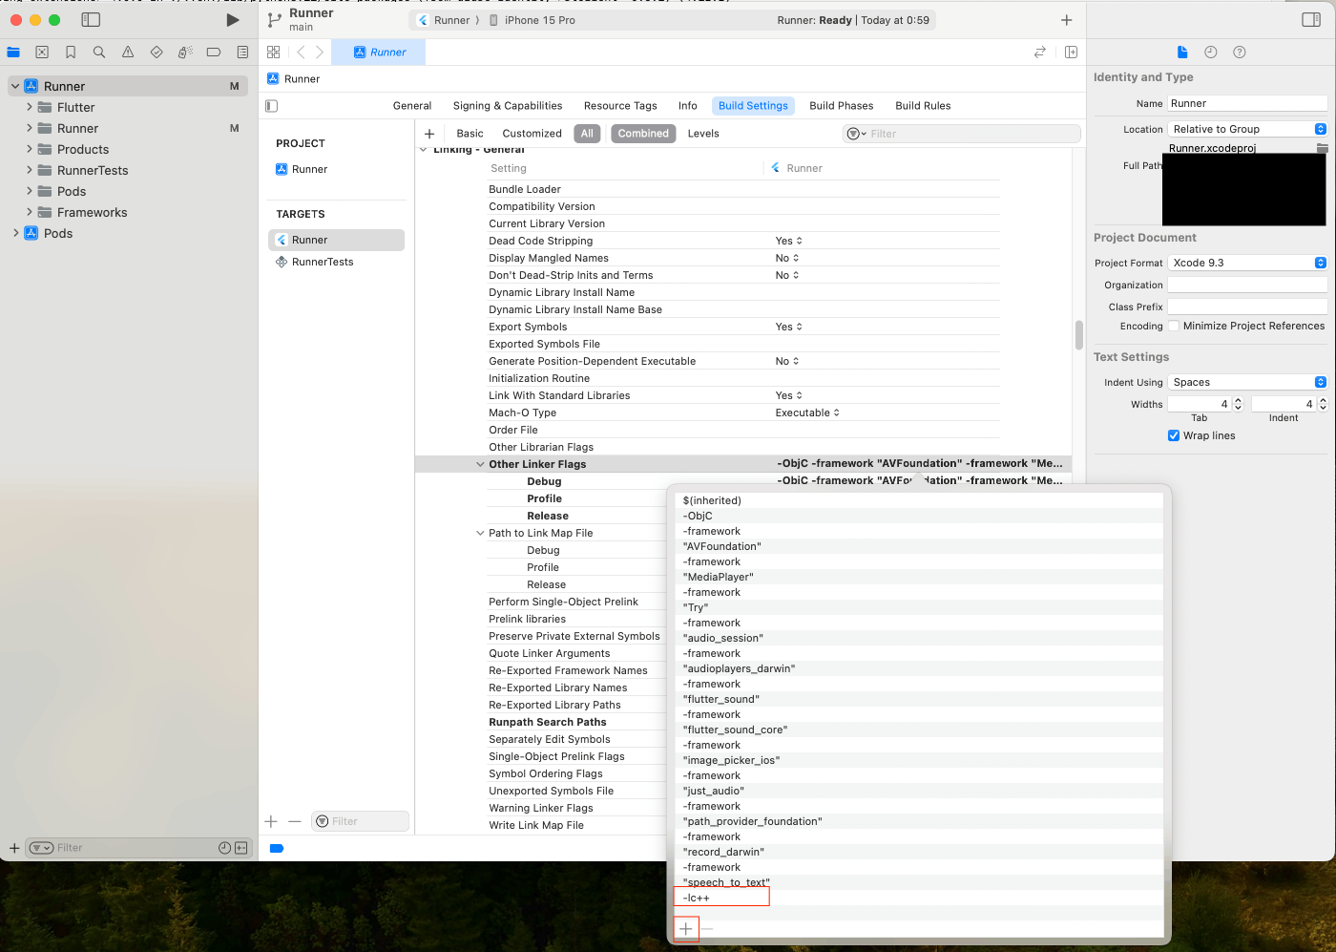This screenshot has width=1336, height=952.
Task: Expand the RunnerTests group
Action: click(x=30, y=170)
